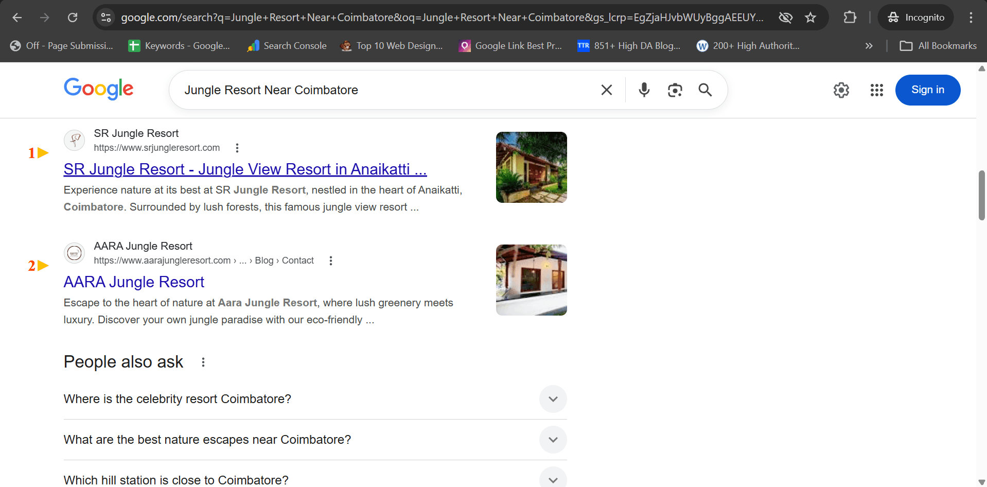The width and height of the screenshot is (987, 487).
Task: Click the third-party cookies blocked eye icon
Action: click(785, 18)
